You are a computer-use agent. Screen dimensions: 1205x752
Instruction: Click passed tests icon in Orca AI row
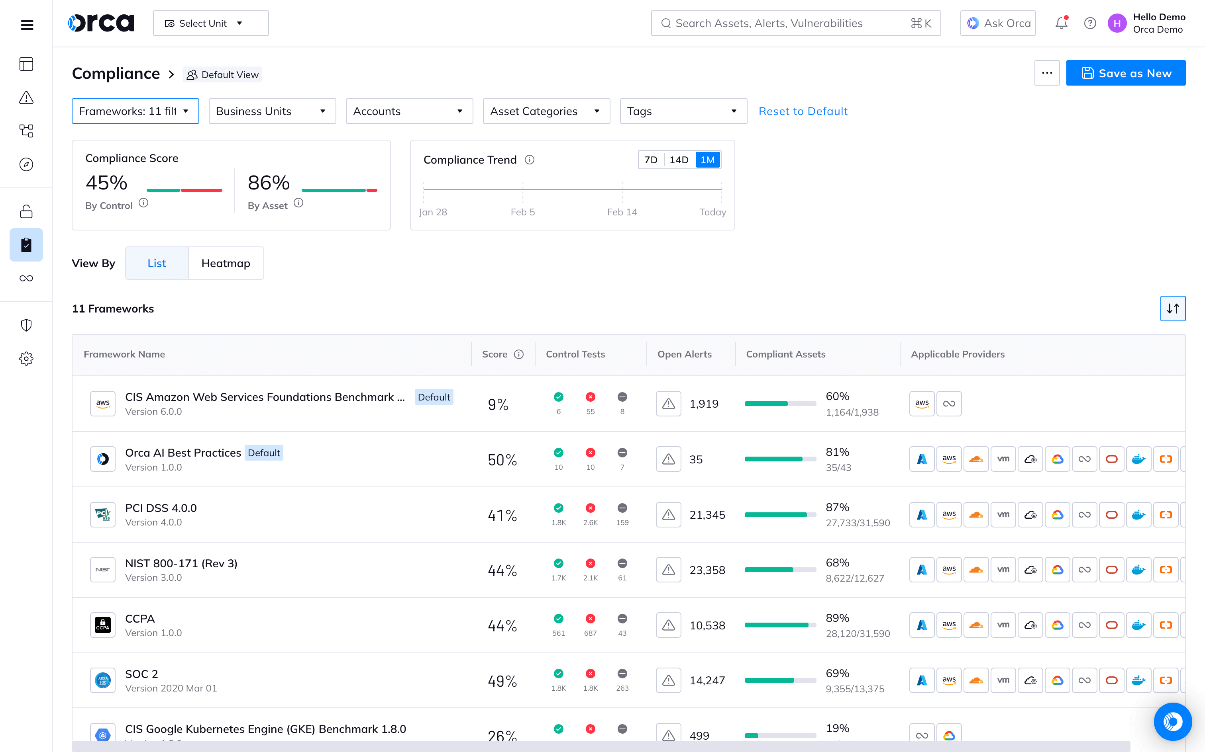[x=558, y=453]
